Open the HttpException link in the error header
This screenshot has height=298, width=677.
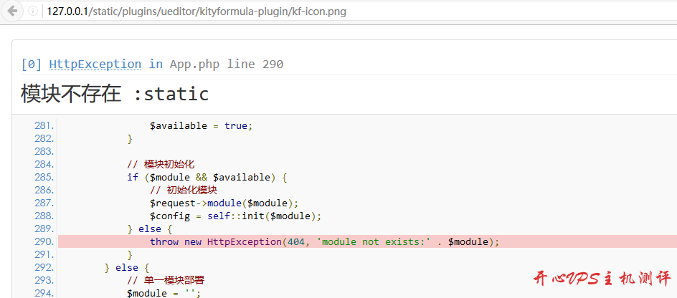click(95, 64)
